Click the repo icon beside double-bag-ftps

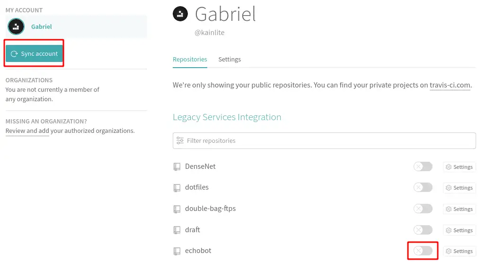click(177, 209)
